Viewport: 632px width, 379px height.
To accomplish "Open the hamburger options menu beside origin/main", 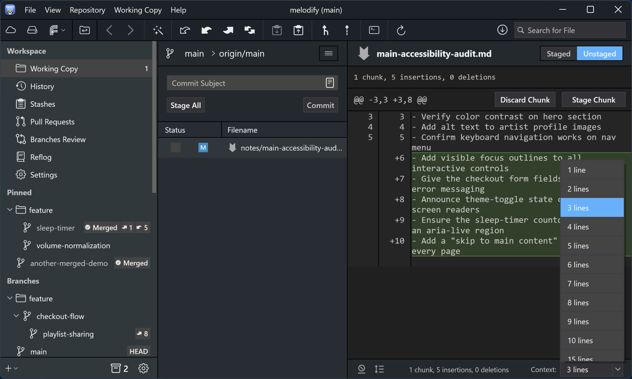I will pos(329,53).
